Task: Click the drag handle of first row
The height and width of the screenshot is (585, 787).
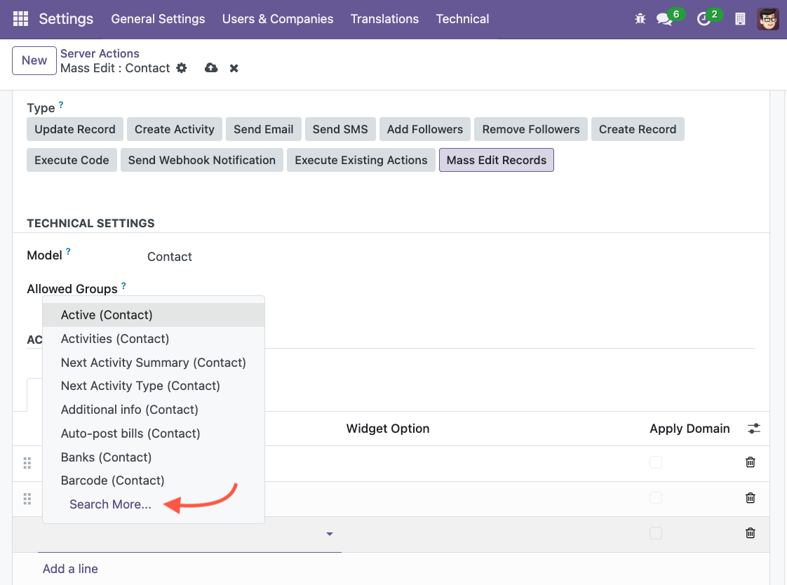Action: point(27,463)
